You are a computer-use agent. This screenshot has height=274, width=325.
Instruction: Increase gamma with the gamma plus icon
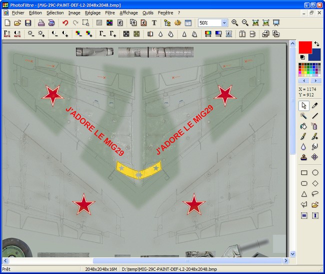click(113, 34)
